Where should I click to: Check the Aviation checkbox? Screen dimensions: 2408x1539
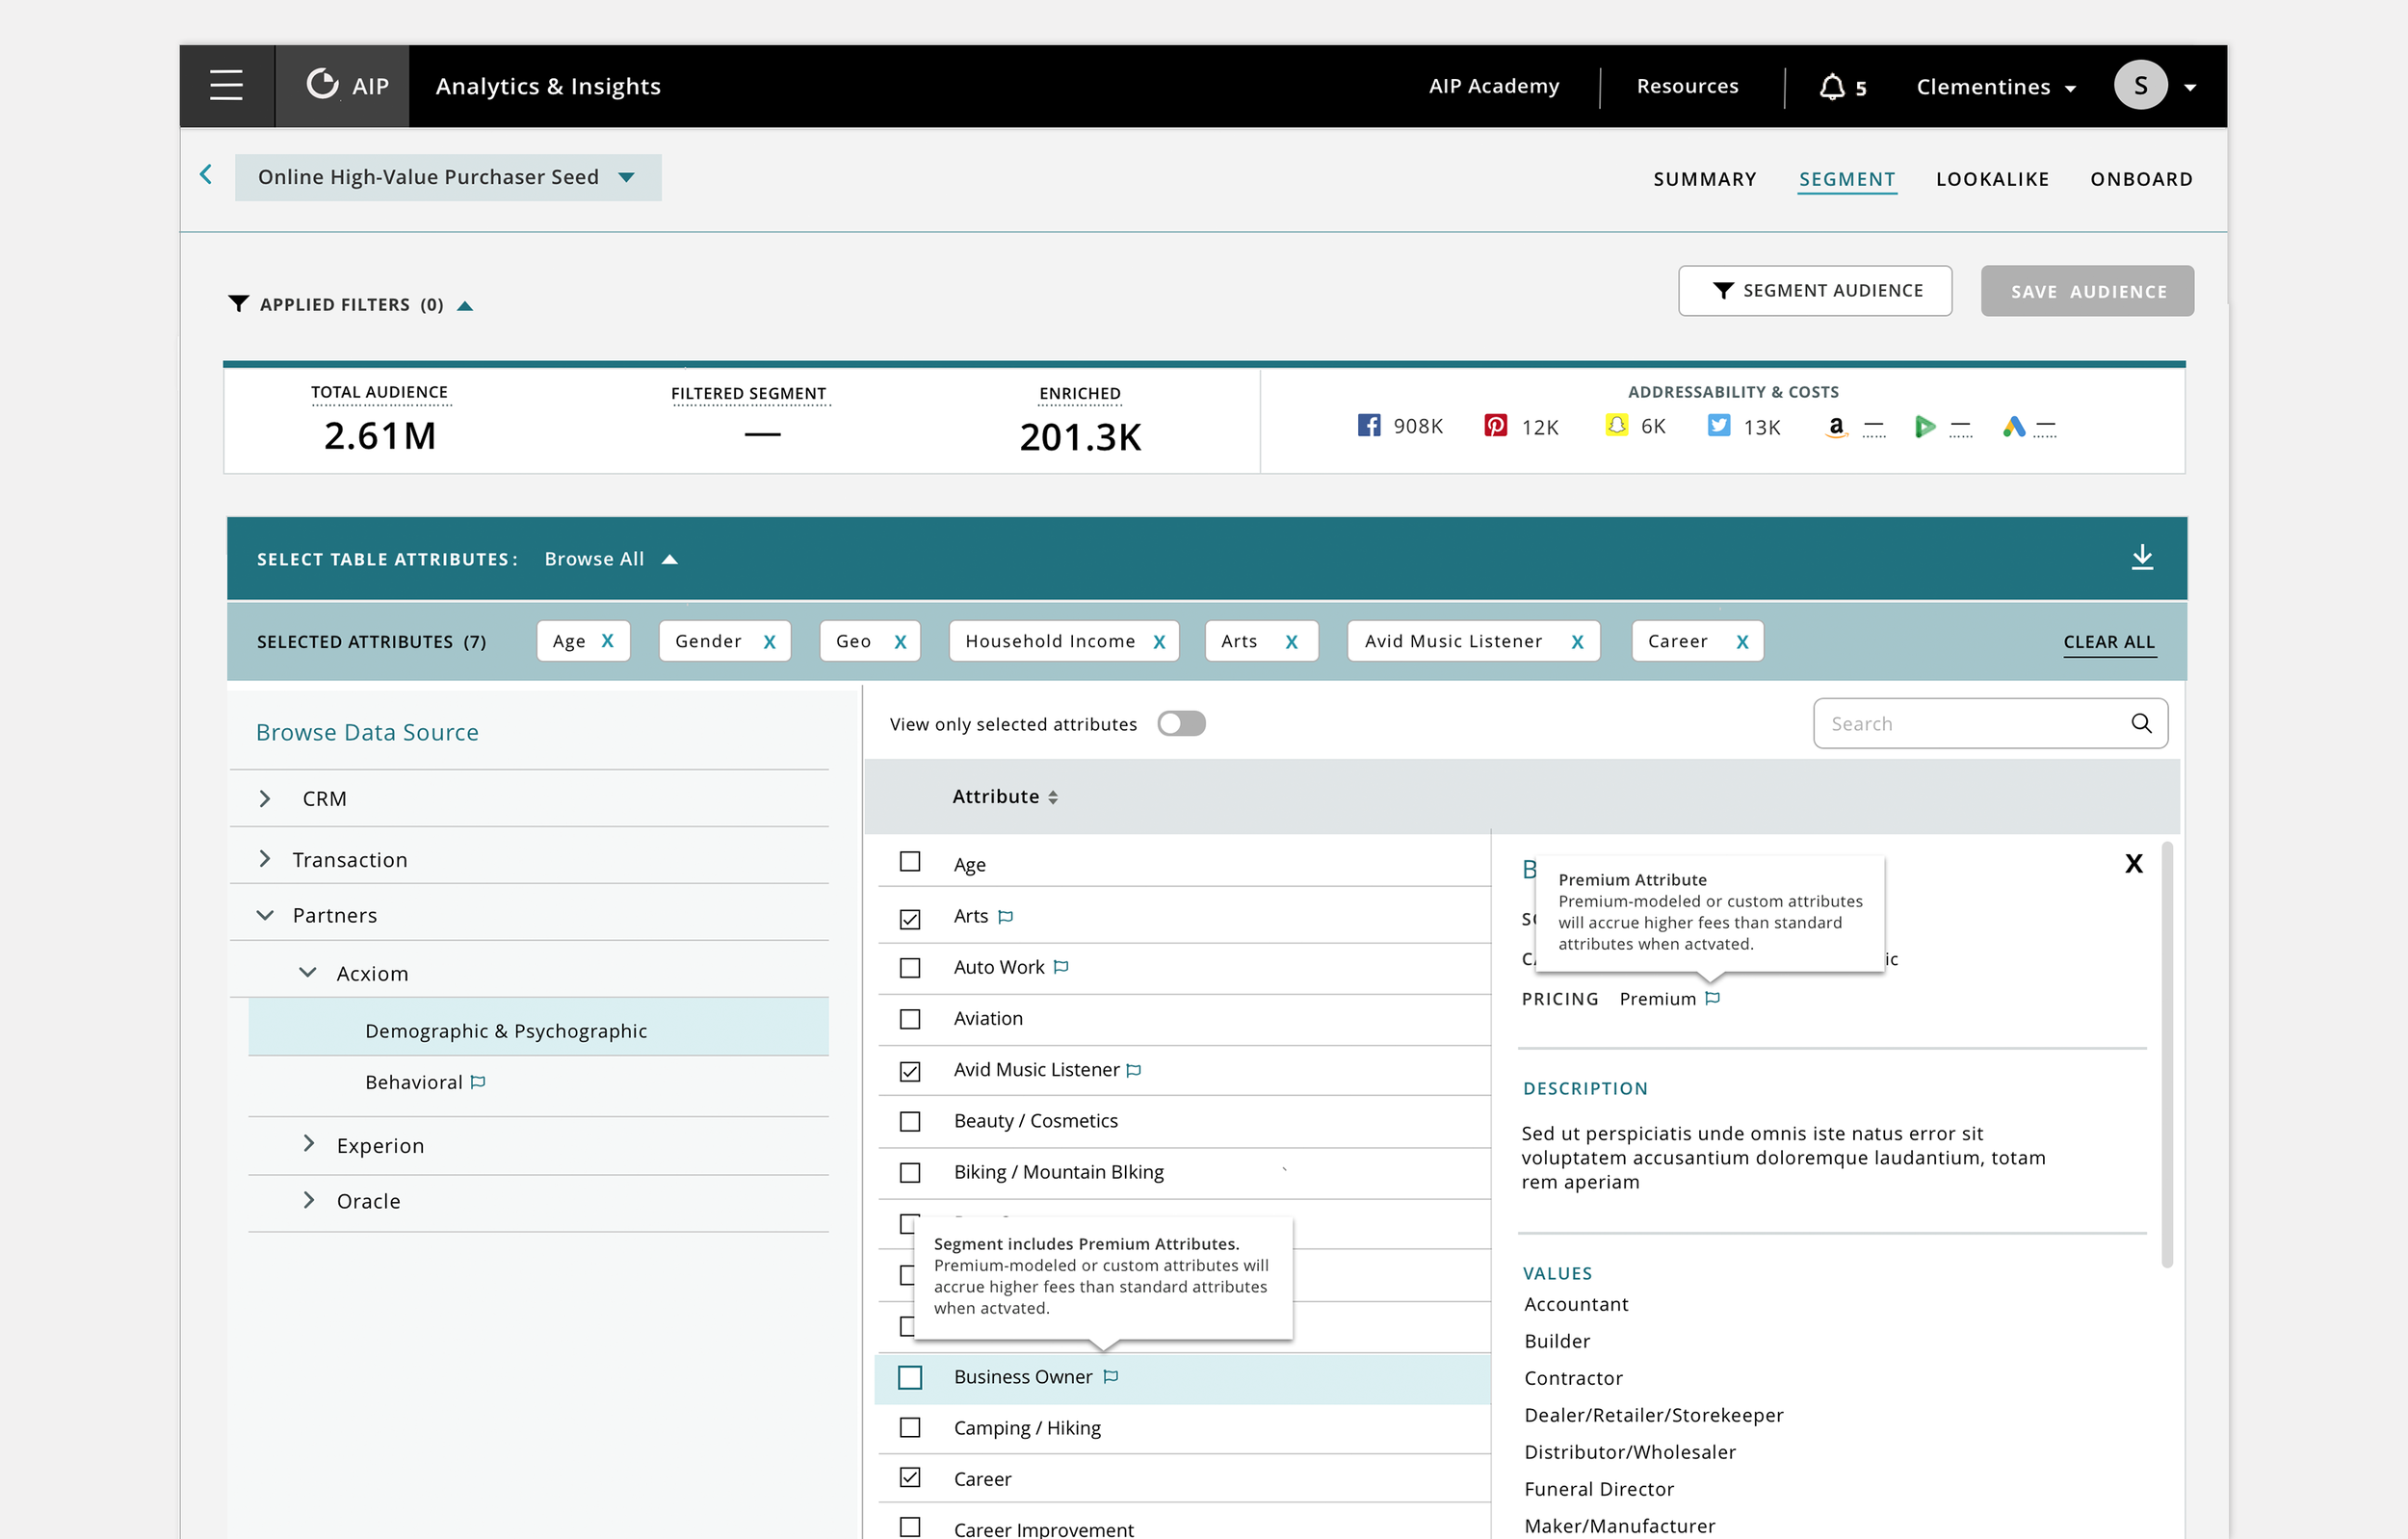pyautogui.click(x=909, y=1019)
